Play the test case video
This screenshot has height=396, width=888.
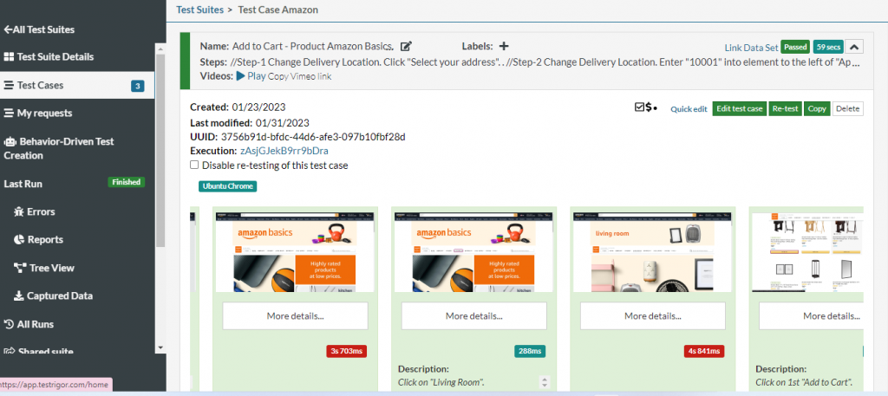coord(251,76)
